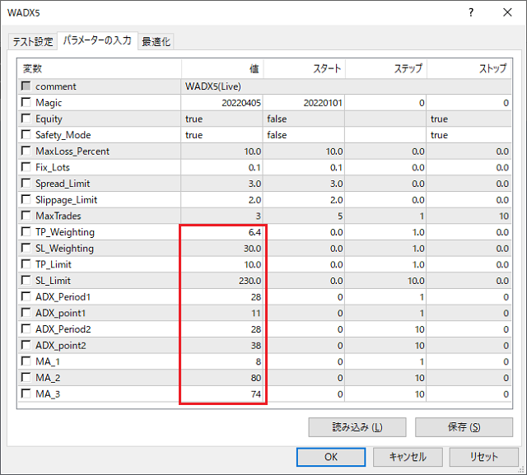Open the 最適化 tab
This screenshot has height=475, width=527.
(156, 42)
